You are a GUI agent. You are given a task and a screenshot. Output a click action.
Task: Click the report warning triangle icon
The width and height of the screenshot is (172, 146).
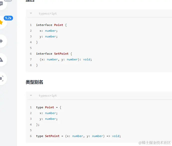click(x=1, y=60)
